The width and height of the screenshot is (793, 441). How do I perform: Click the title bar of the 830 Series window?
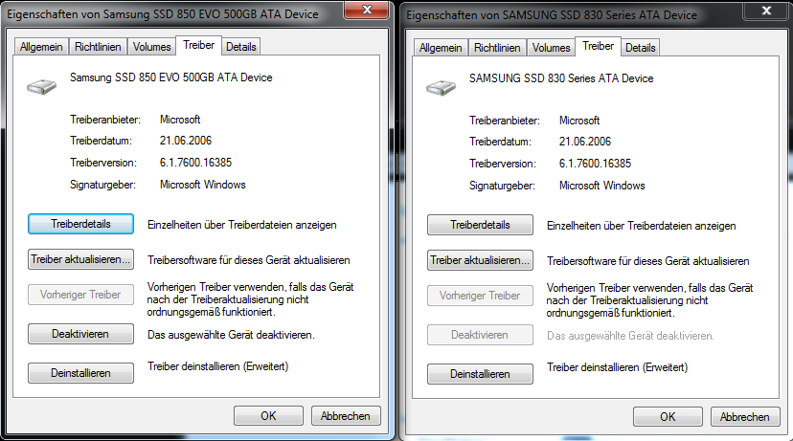(572, 15)
